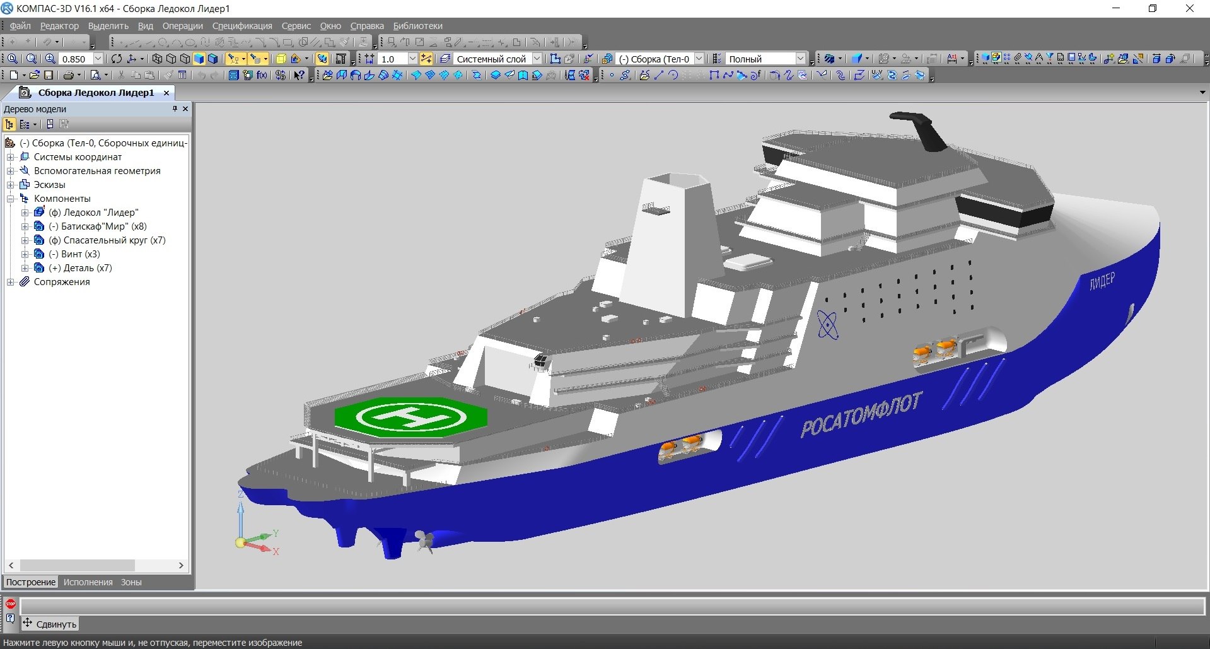Open the file with the folder icon

(x=34, y=75)
